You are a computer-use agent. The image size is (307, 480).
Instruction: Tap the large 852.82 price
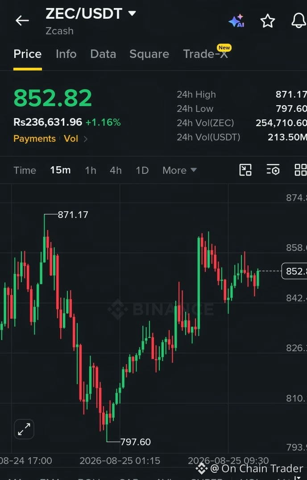[x=53, y=98]
